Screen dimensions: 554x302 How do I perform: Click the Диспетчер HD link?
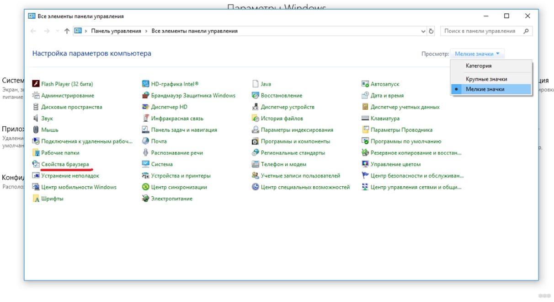pyautogui.click(x=169, y=107)
